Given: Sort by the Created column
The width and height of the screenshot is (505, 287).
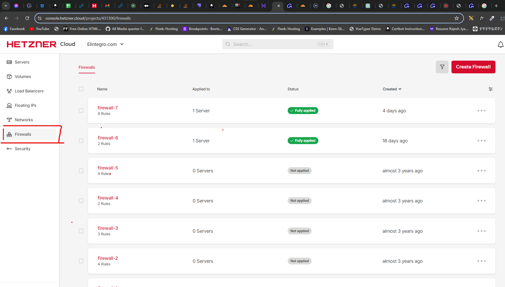Looking at the screenshot, I should tap(392, 89).
